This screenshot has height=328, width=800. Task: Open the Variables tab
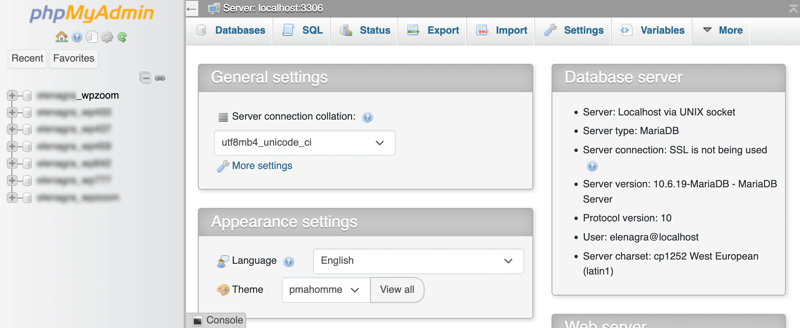652,30
